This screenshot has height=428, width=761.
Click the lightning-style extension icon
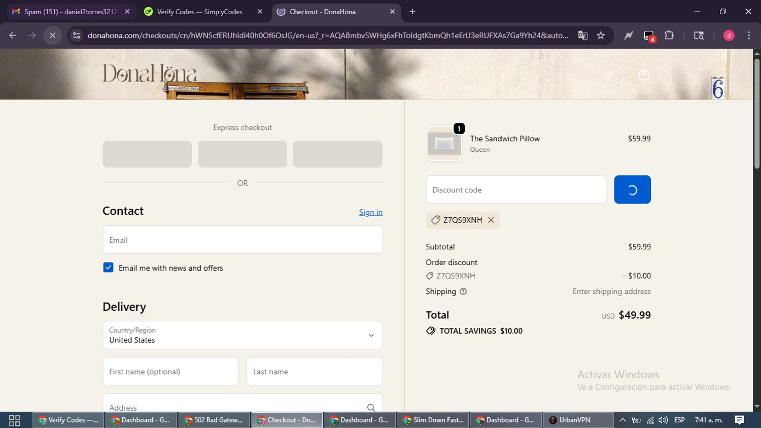(x=629, y=36)
